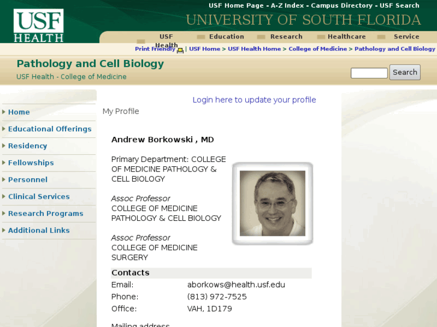The height and width of the screenshot is (327, 437).
Task: Click the arrow icon next to Home
Action: (4, 112)
